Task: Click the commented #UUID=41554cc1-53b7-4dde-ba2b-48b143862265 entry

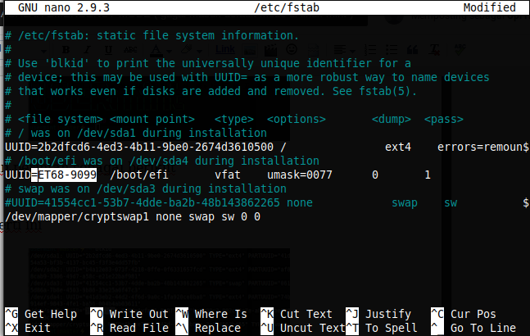Action: [143, 202]
